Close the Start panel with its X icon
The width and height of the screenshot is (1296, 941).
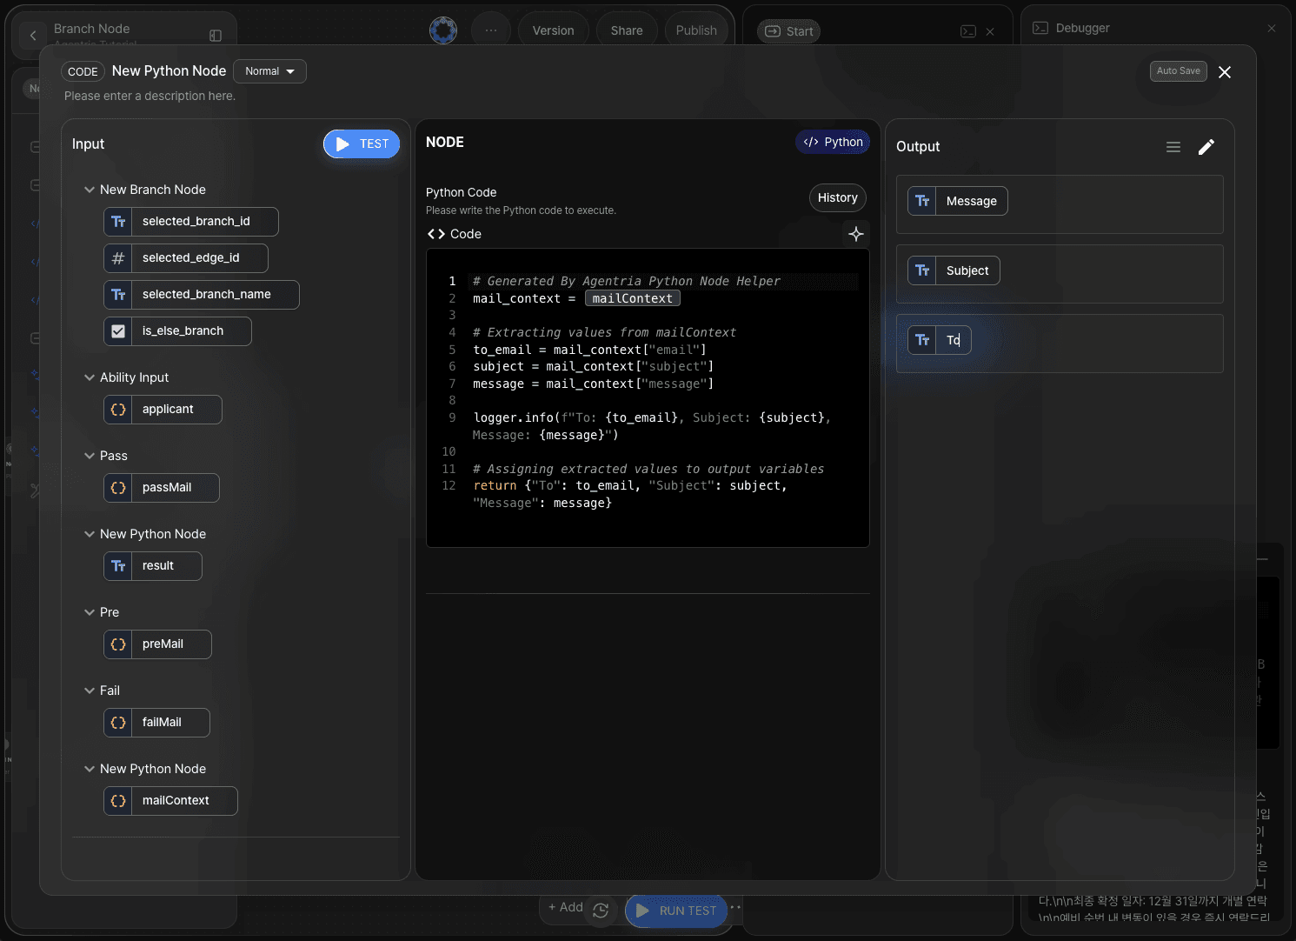(990, 31)
